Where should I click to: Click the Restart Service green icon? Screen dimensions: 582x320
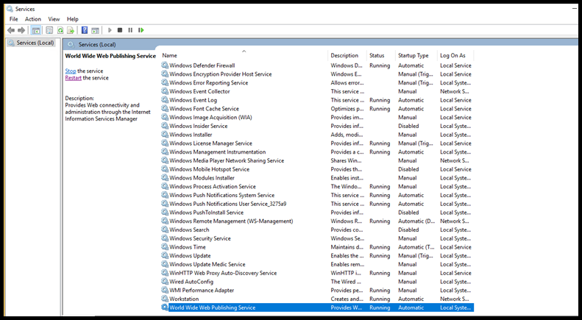click(141, 30)
